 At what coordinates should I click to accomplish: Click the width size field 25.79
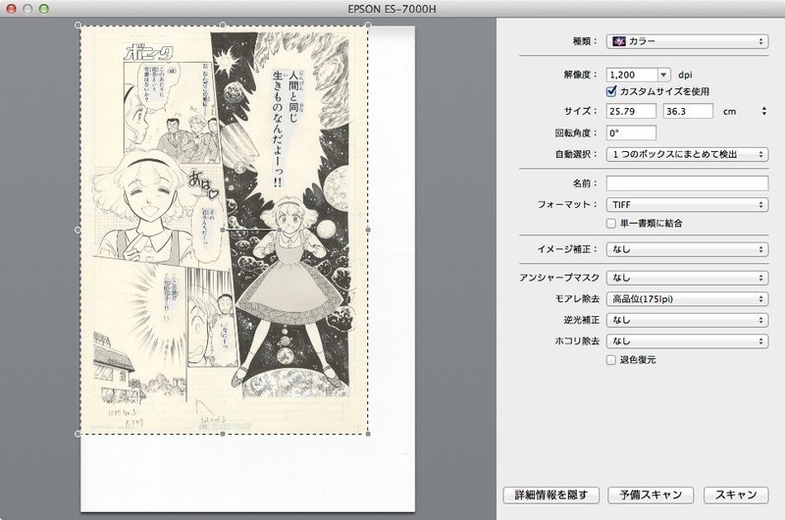[x=631, y=111]
